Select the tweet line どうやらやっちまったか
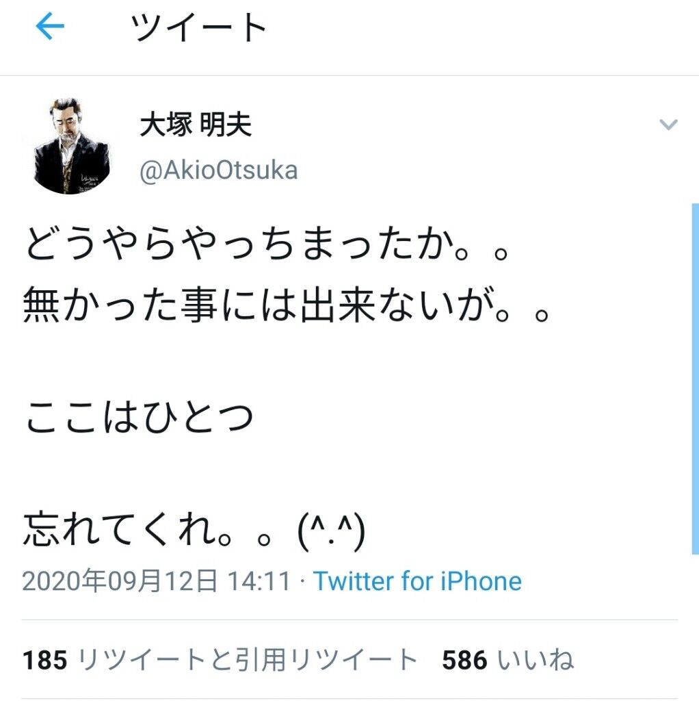Image resolution: width=699 pixels, height=701 pixels. [267, 244]
